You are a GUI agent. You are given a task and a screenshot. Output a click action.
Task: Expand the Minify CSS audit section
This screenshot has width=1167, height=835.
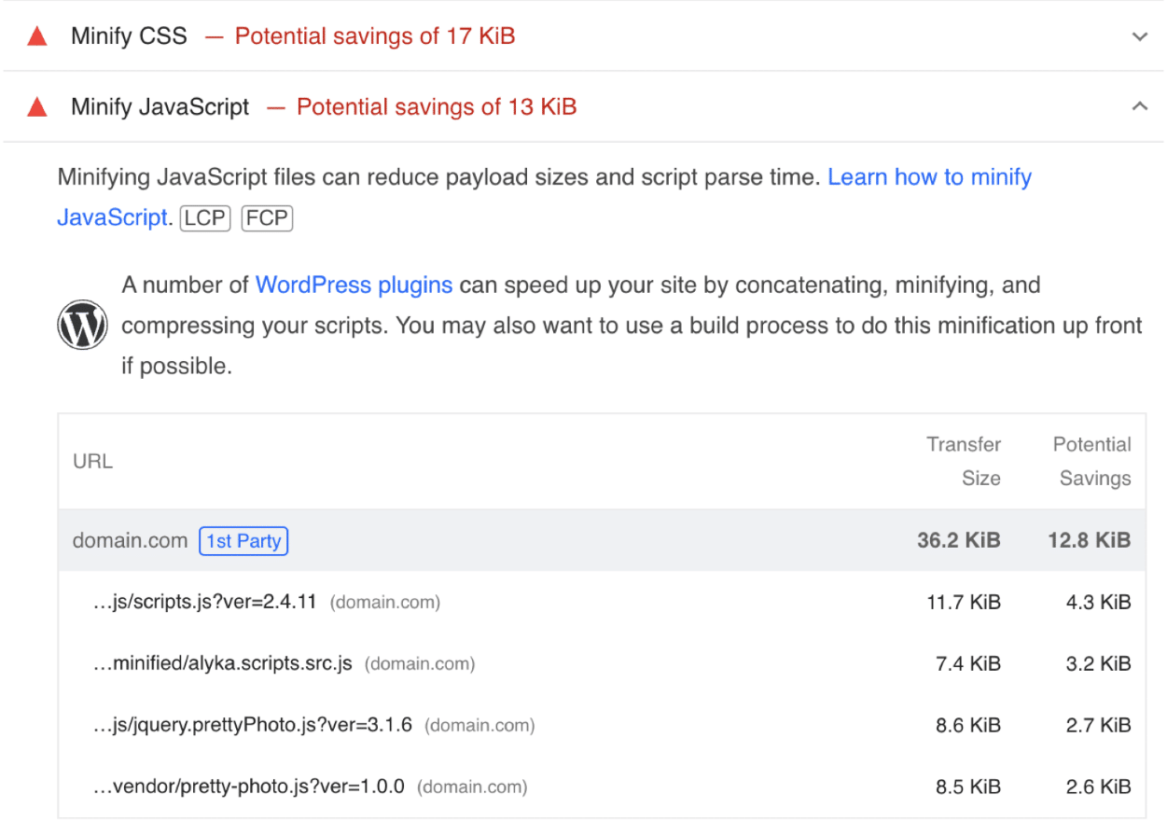(x=1140, y=35)
